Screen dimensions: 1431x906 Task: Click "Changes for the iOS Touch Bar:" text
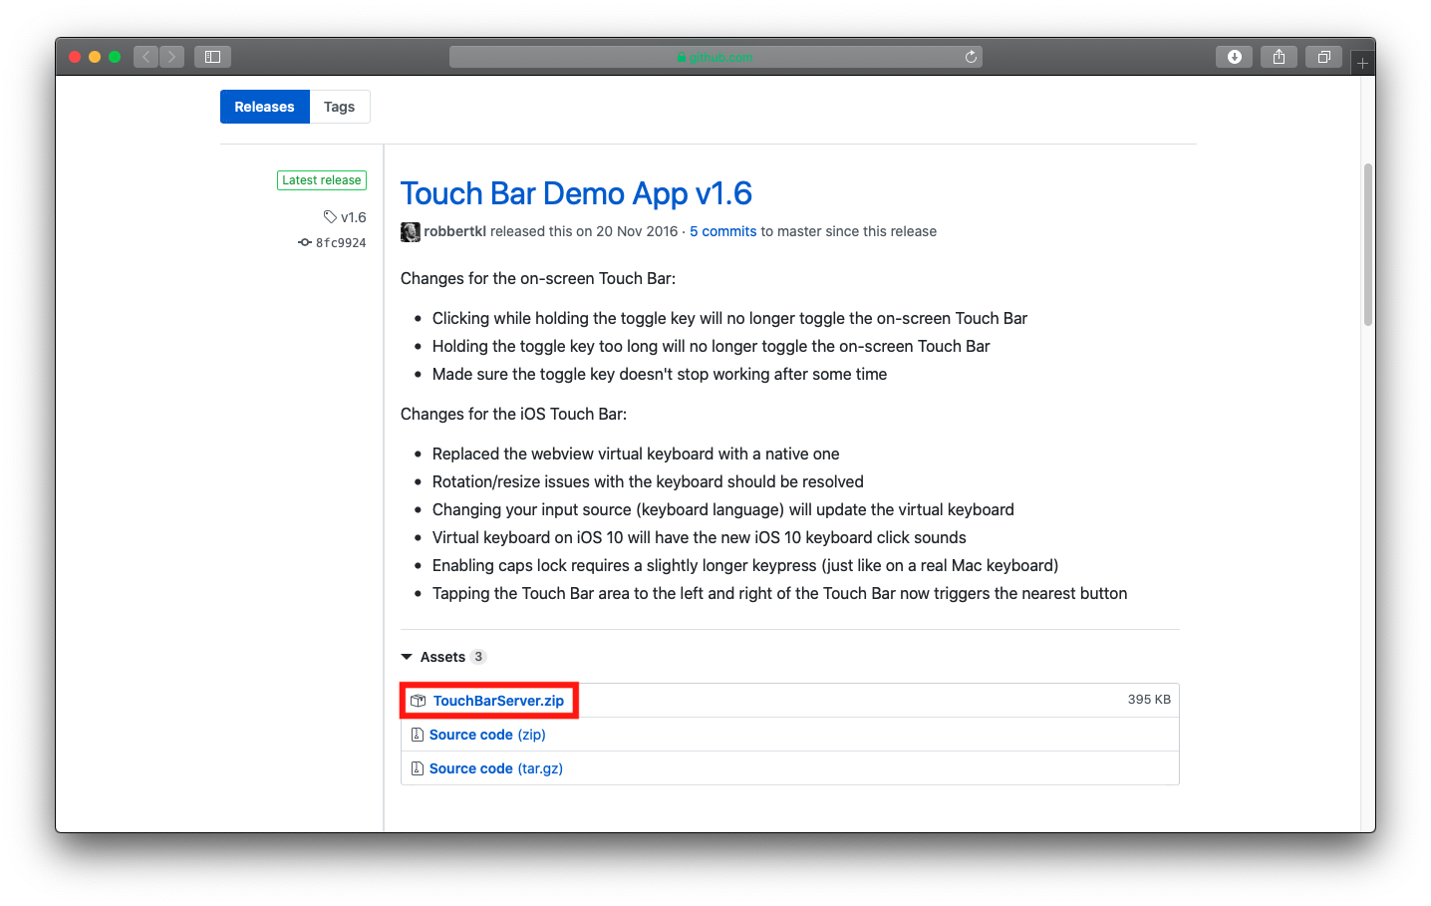513,414
